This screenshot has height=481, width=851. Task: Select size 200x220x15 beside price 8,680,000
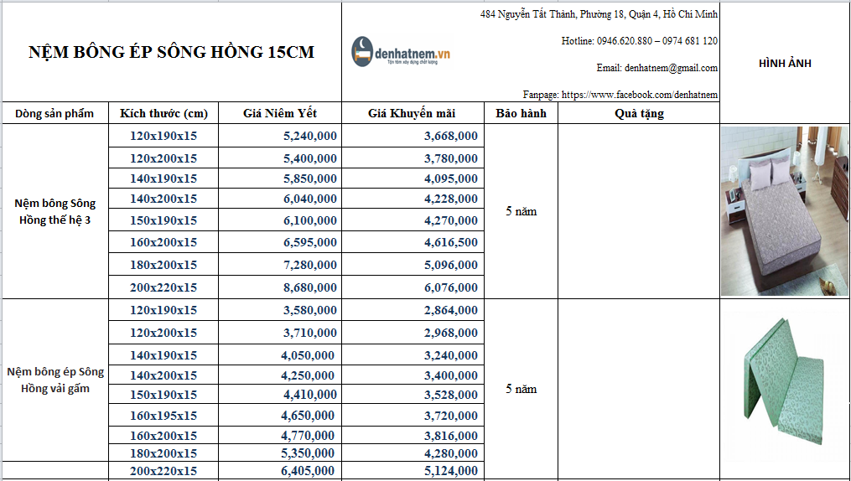[x=163, y=287]
